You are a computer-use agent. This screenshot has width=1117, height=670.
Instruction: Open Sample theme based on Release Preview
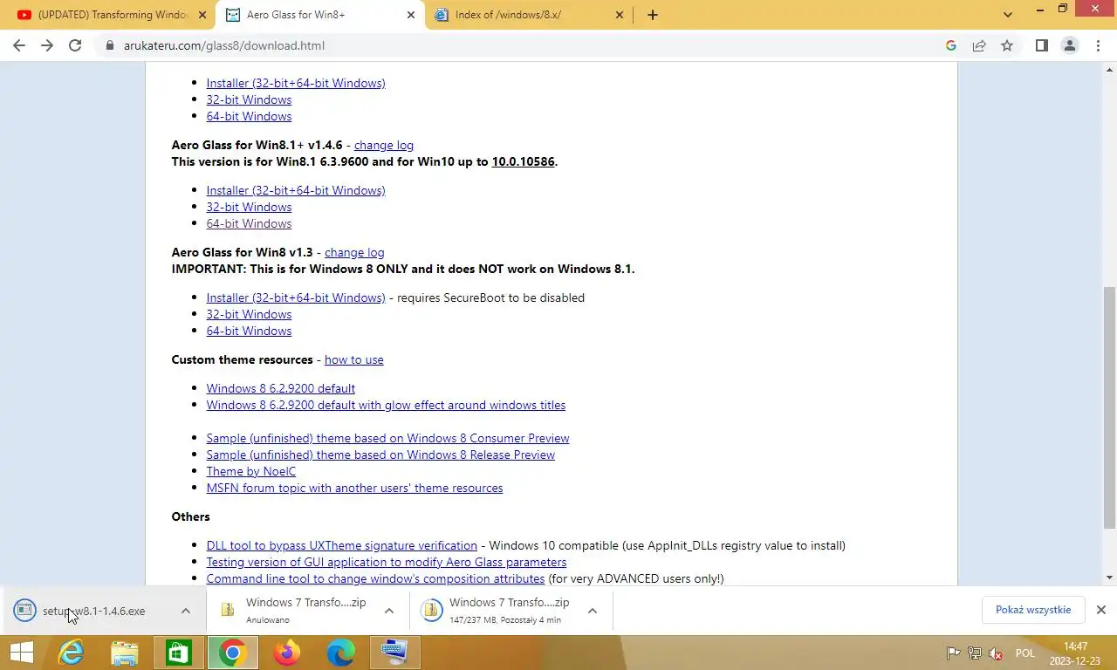click(380, 455)
